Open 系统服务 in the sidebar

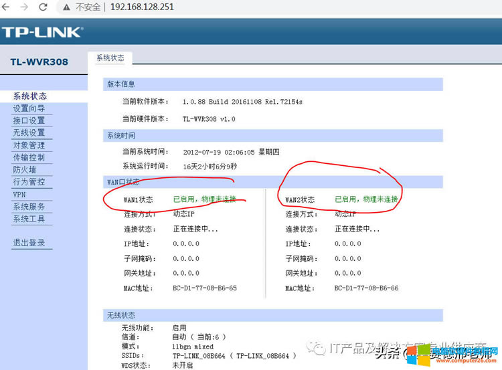29,207
